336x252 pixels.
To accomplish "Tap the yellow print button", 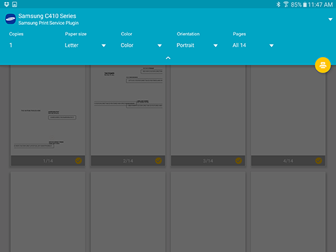I will tap(323, 65).
